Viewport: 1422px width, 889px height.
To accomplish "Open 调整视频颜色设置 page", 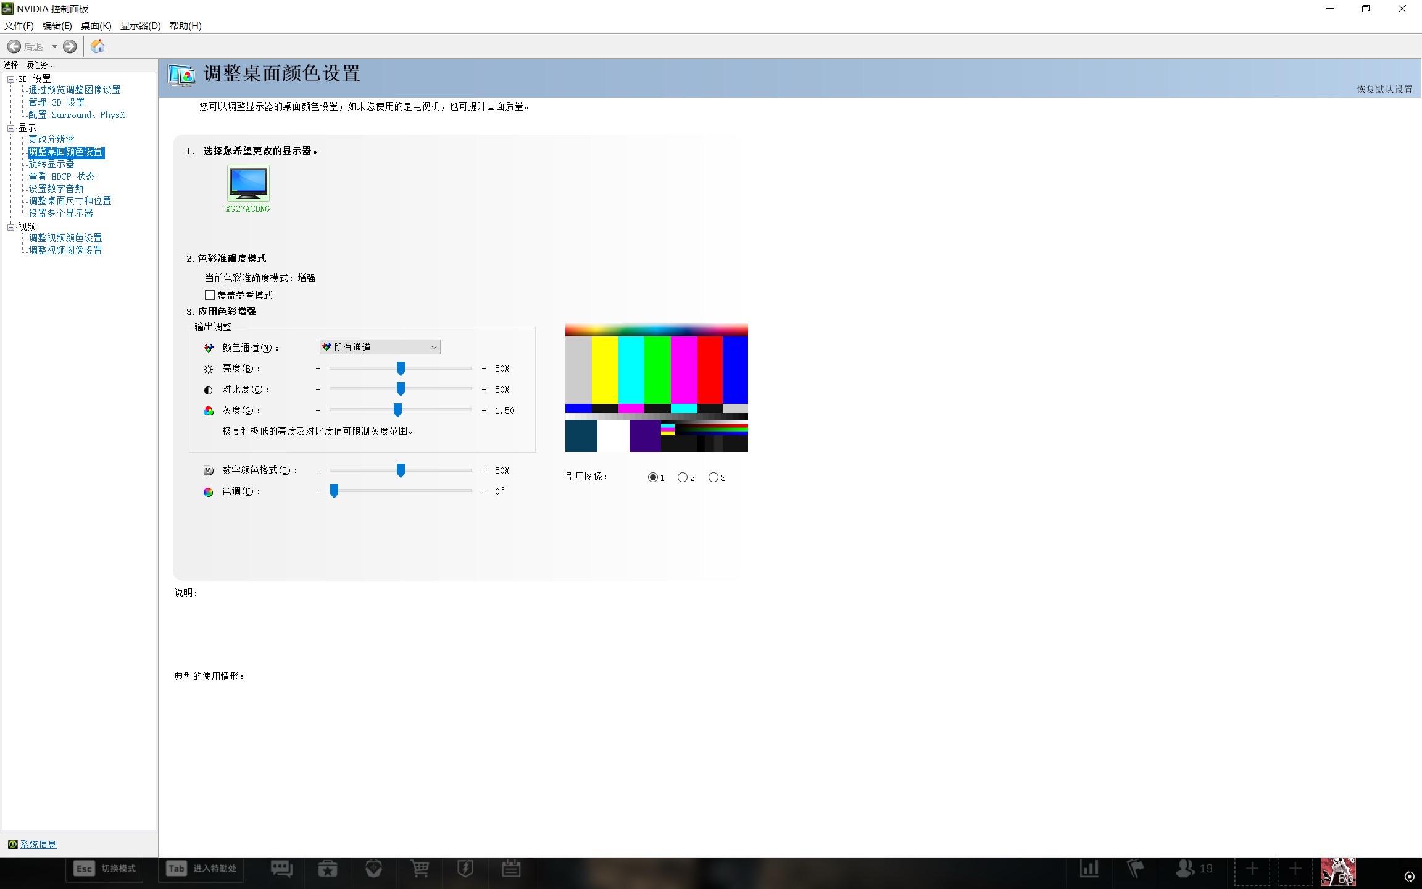I will pos(65,238).
